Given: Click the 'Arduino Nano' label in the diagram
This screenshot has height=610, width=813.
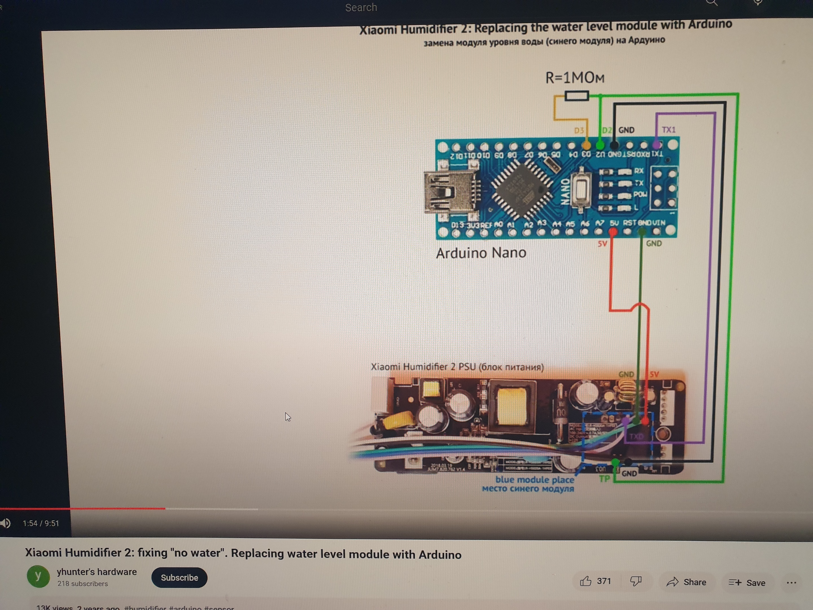Looking at the screenshot, I should [481, 253].
